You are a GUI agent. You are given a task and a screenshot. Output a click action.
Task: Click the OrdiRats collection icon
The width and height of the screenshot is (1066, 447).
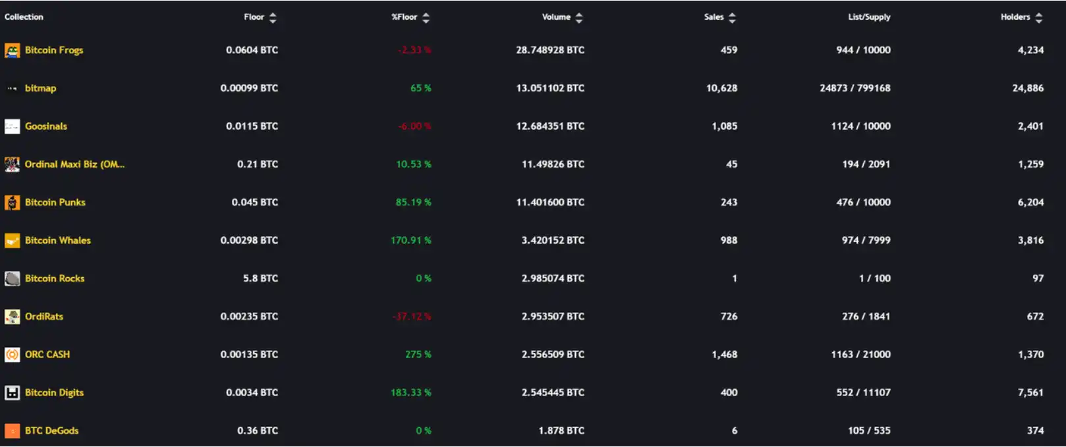pyautogui.click(x=12, y=317)
